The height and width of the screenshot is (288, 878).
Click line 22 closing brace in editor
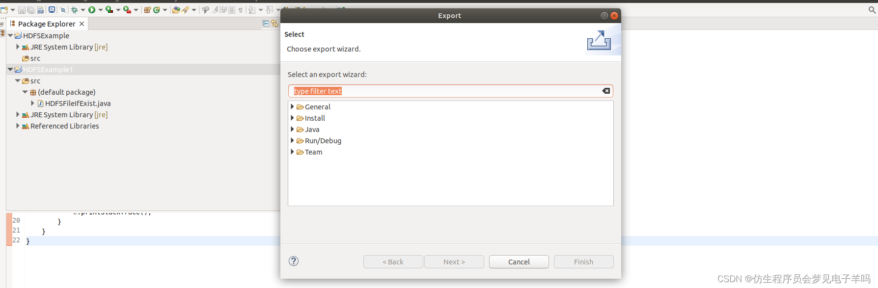27,241
